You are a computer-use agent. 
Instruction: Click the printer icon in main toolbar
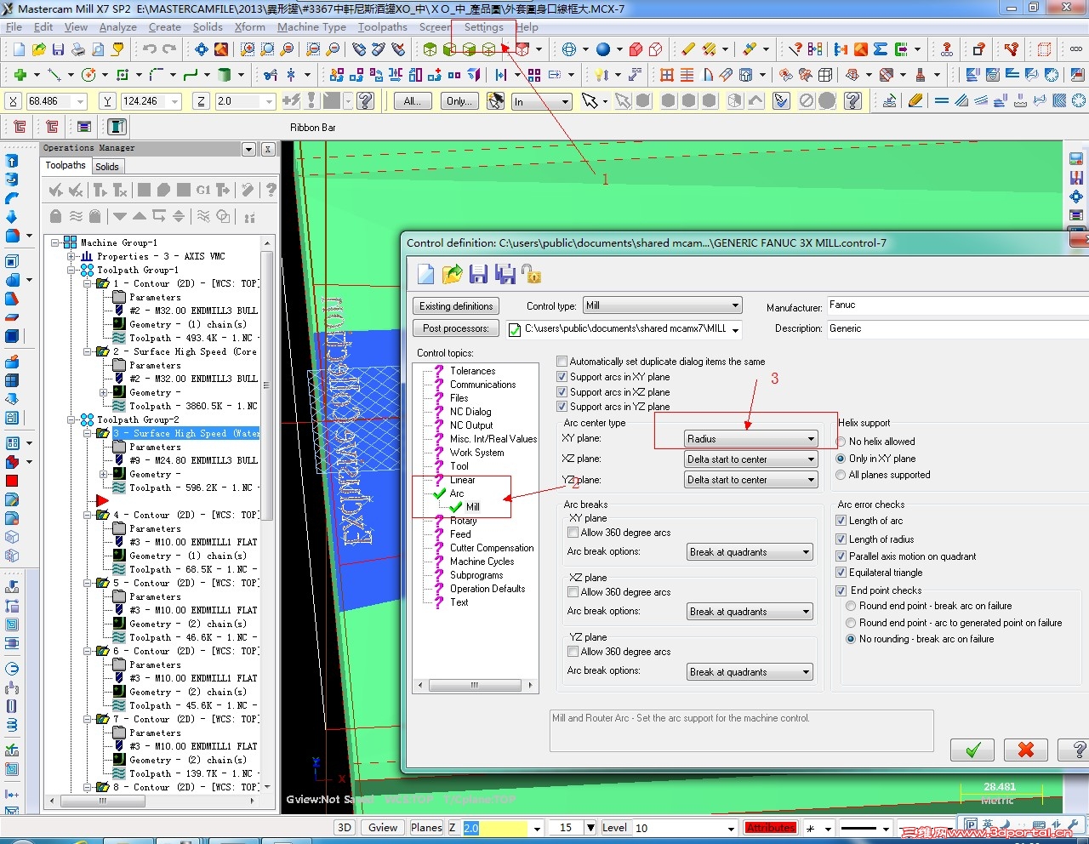(77, 49)
